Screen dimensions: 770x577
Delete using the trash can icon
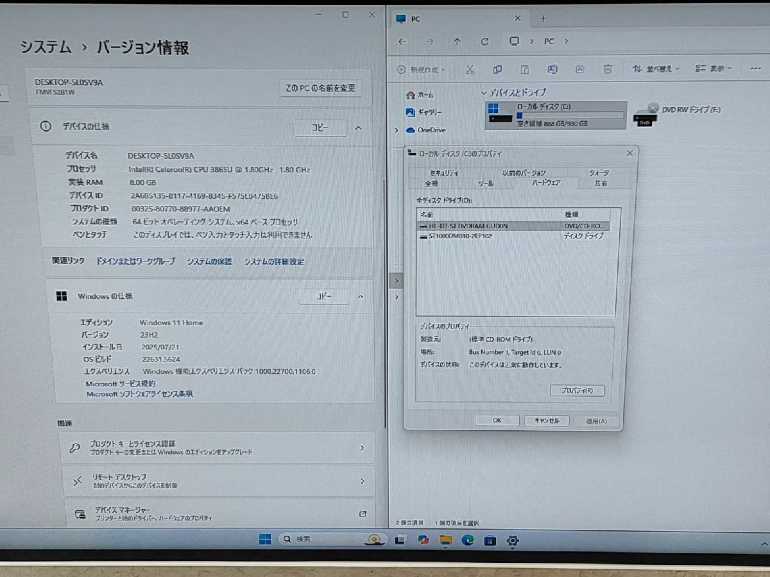click(608, 69)
